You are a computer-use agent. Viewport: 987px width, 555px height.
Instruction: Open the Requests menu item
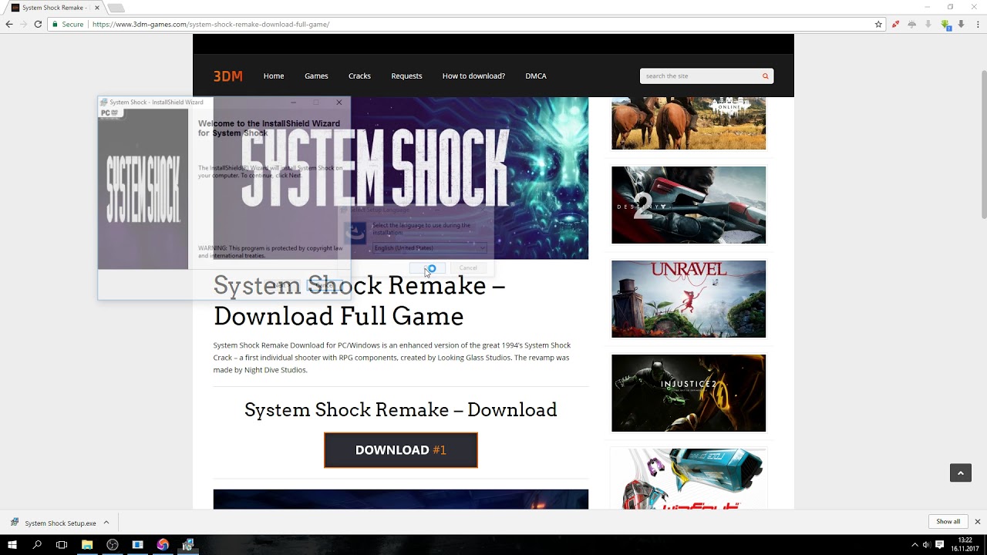(x=406, y=76)
